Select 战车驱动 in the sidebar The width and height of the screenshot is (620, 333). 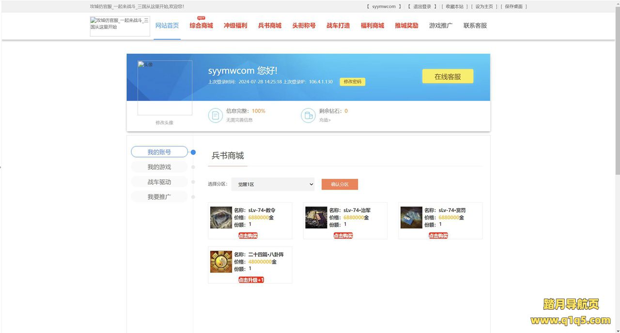click(159, 182)
